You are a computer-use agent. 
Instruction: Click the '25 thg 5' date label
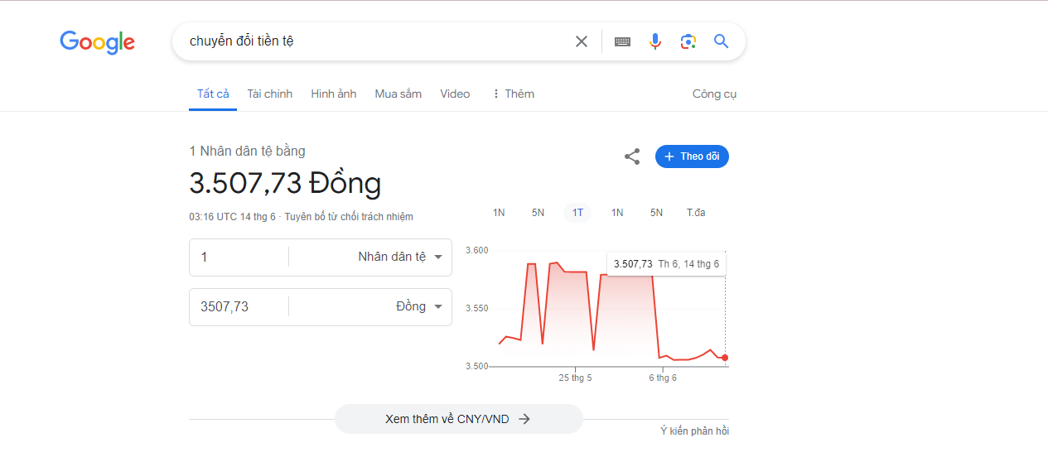pos(575,378)
